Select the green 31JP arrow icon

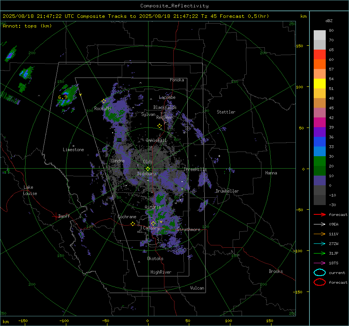pos(320,253)
